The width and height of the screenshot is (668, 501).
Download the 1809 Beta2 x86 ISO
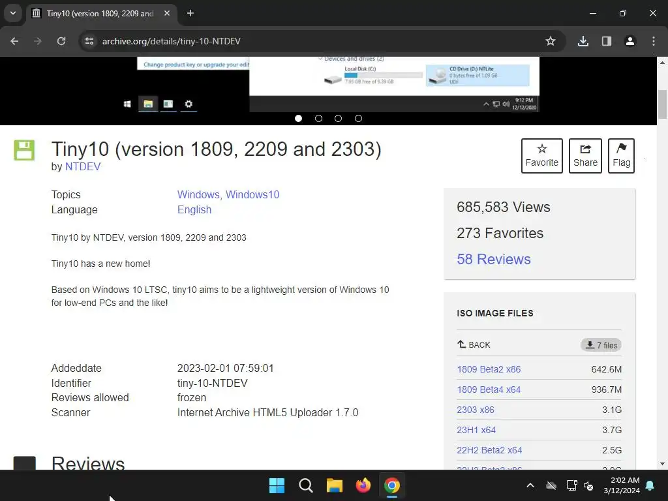point(489,369)
